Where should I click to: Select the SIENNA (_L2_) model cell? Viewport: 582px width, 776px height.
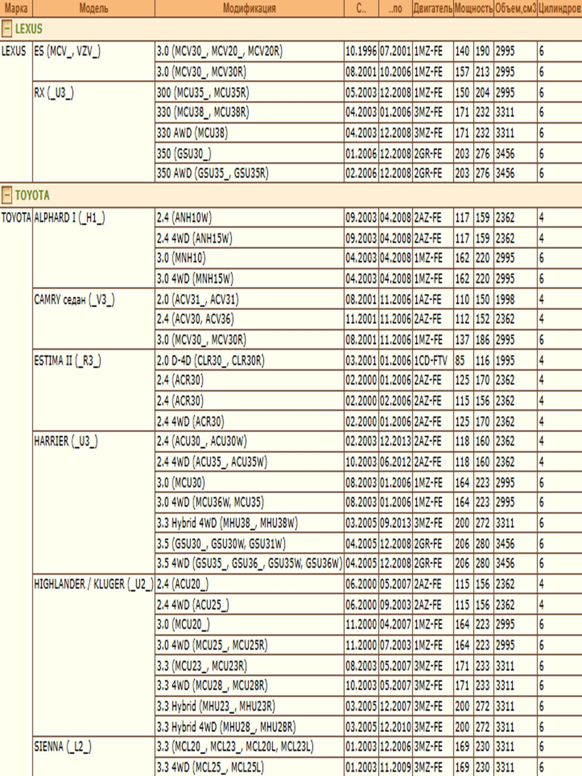pos(63,747)
